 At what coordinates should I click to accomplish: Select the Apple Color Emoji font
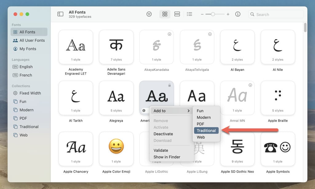(116, 149)
